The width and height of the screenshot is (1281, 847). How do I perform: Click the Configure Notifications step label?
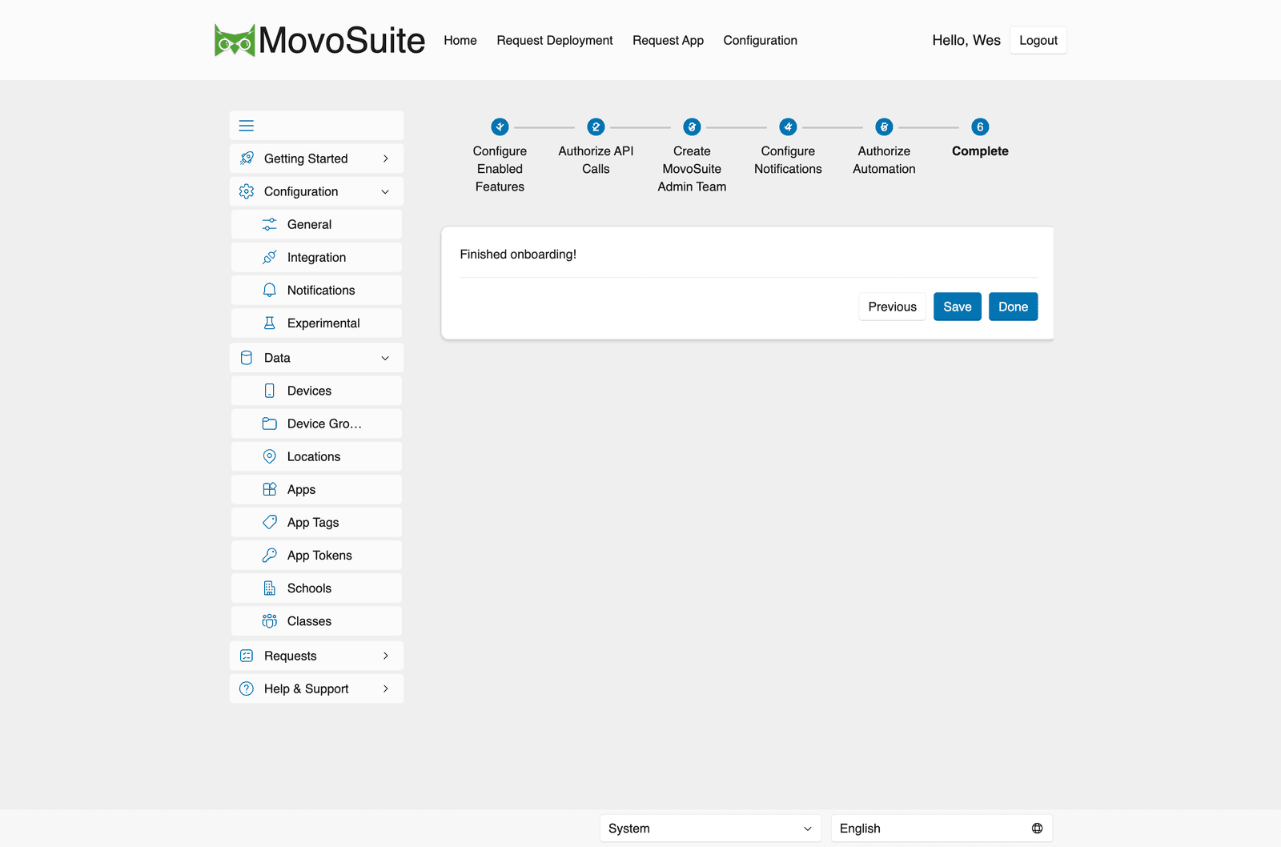[788, 160]
